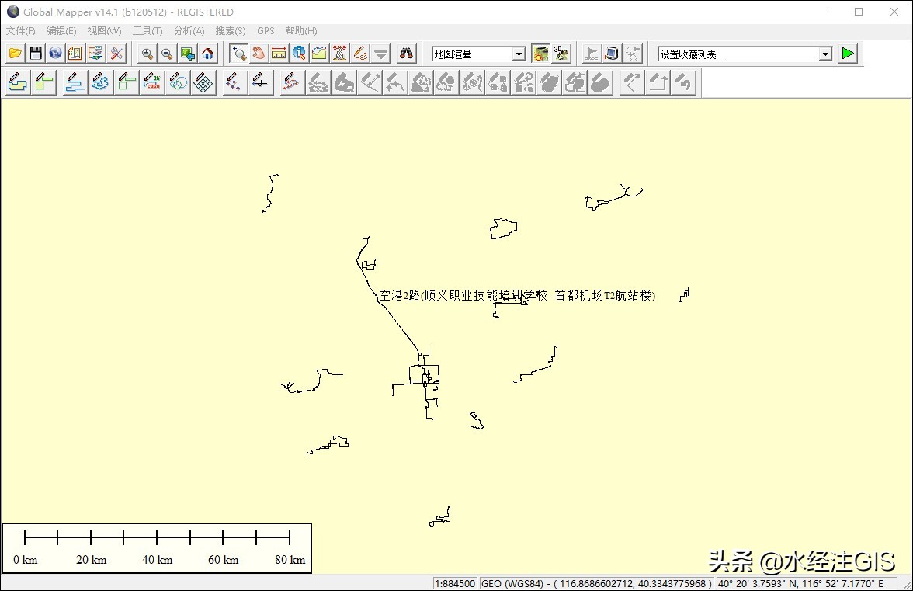Click the zoom in magnifier icon
This screenshot has width=913, height=591.
click(x=147, y=54)
